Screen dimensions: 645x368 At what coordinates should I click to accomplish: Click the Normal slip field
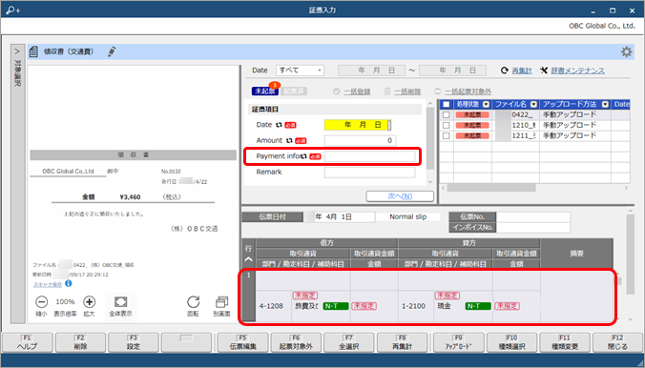(x=408, y=216)
